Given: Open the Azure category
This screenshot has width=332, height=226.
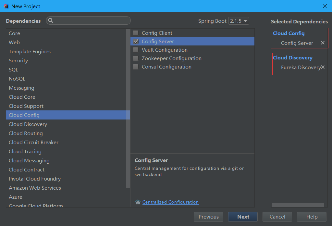Looking at the screenshot, I should click(x=66, y=197).
